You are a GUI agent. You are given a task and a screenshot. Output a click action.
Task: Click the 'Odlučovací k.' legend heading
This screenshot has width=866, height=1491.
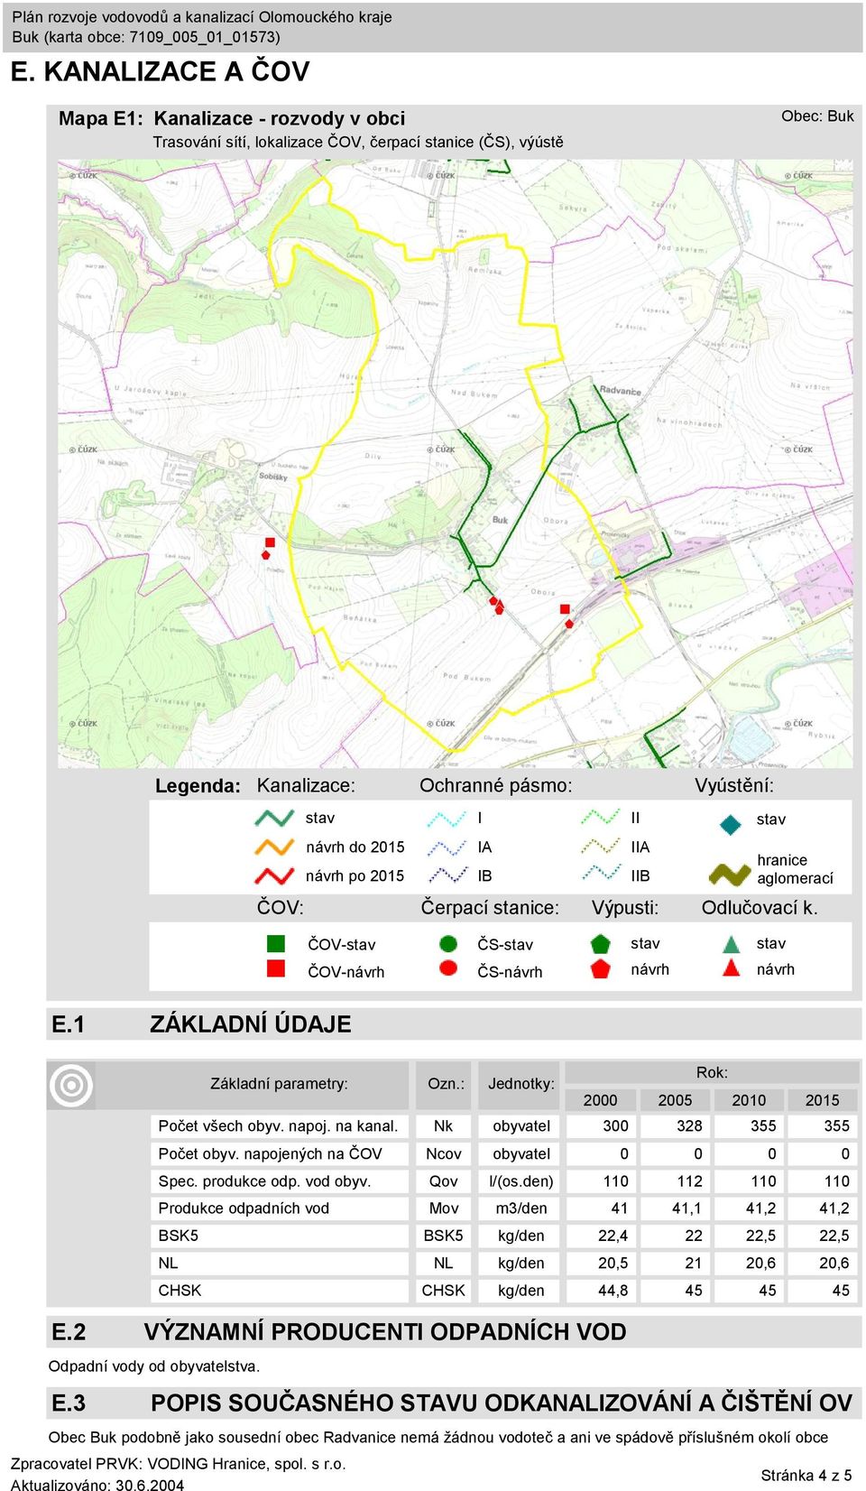(760, 907)
